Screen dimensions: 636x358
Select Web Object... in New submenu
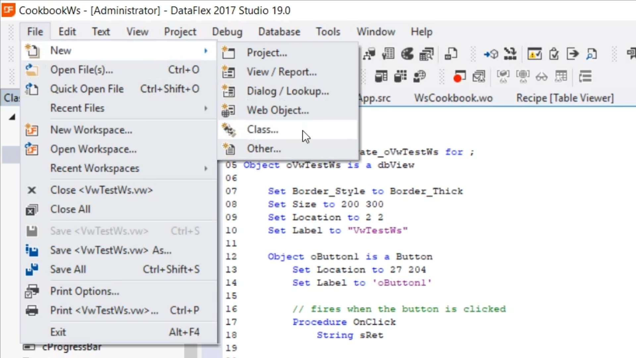[278, 110]
